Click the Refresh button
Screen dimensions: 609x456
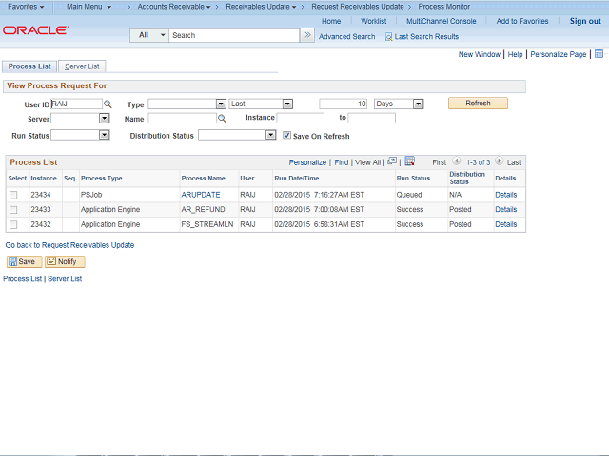click(478, 104)
